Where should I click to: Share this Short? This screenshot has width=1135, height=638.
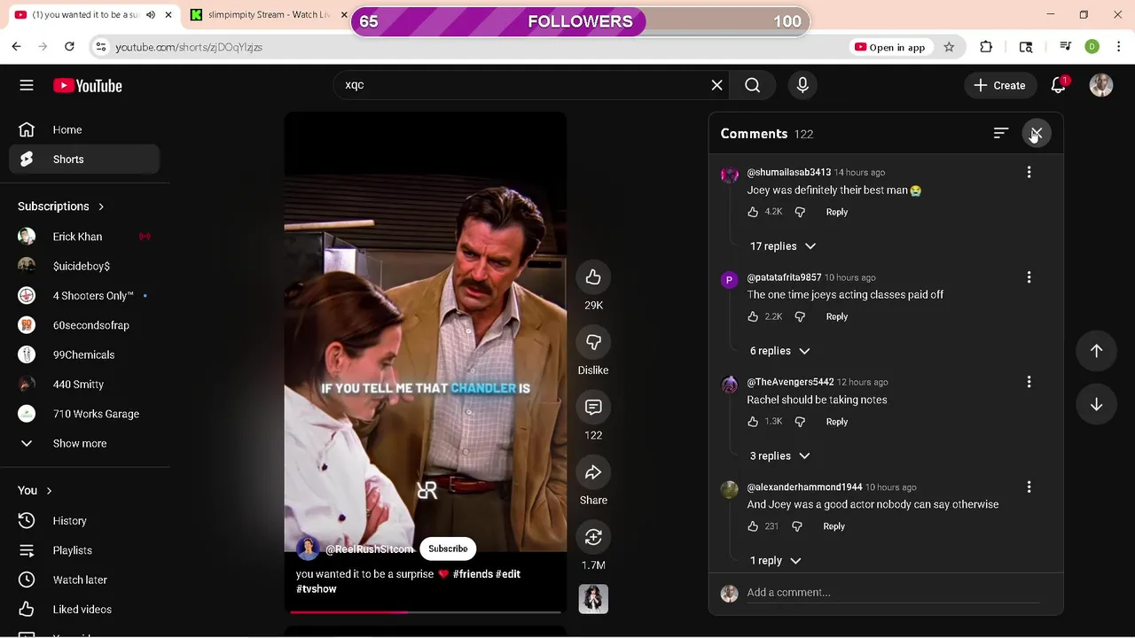point(593,472)
